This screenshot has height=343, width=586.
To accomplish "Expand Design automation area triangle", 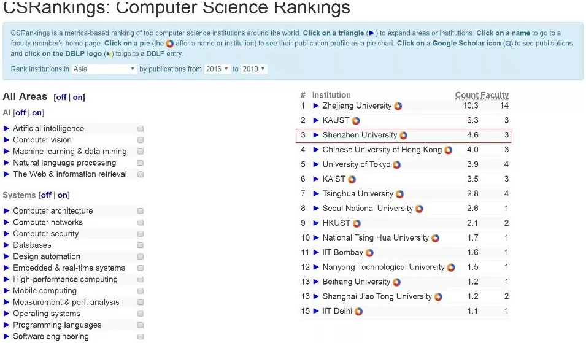I will (x=6, y=256).
